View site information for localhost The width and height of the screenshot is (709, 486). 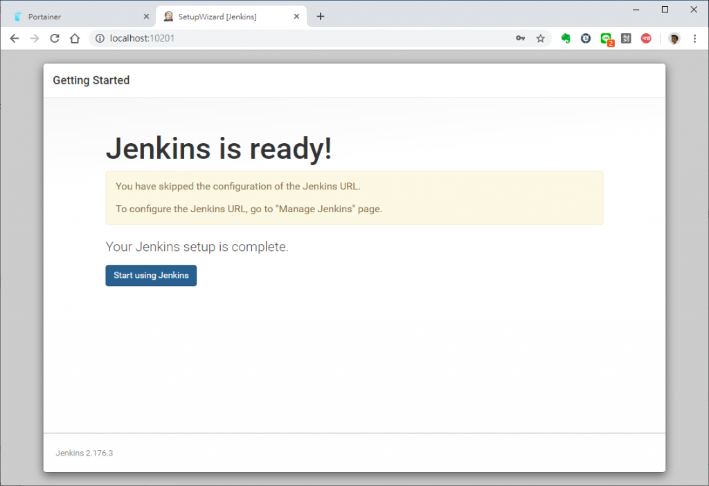click(100, 39)
